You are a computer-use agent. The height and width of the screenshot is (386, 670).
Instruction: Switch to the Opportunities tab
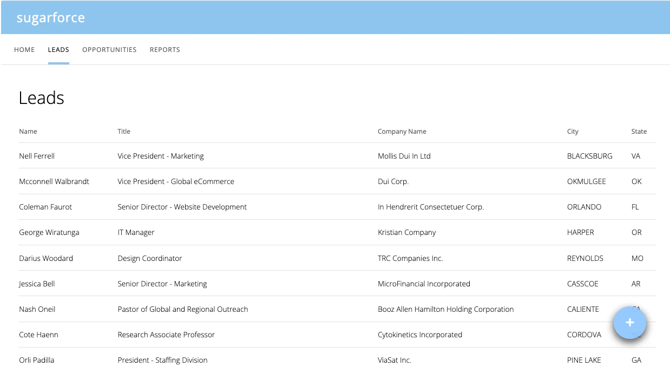pos(109,50)
